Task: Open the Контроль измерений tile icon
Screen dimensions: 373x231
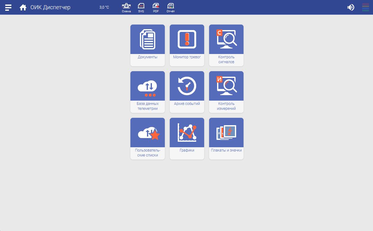Action: pyautogui.click(x=226, y=86)
